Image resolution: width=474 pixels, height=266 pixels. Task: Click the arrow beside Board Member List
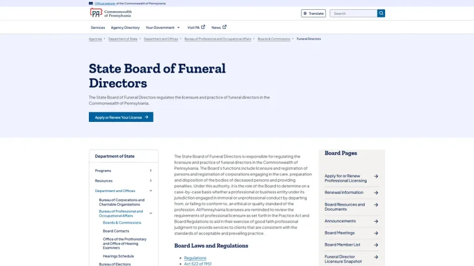click(376, 245)
